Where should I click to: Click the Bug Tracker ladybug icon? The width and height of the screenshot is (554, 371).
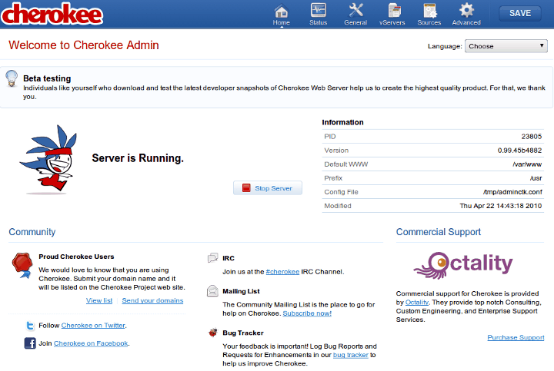[212, 333]
